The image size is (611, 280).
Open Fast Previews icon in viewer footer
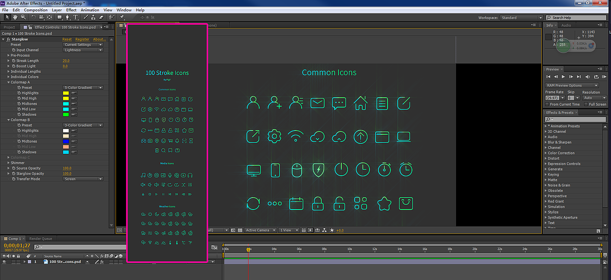pos(310,230)
